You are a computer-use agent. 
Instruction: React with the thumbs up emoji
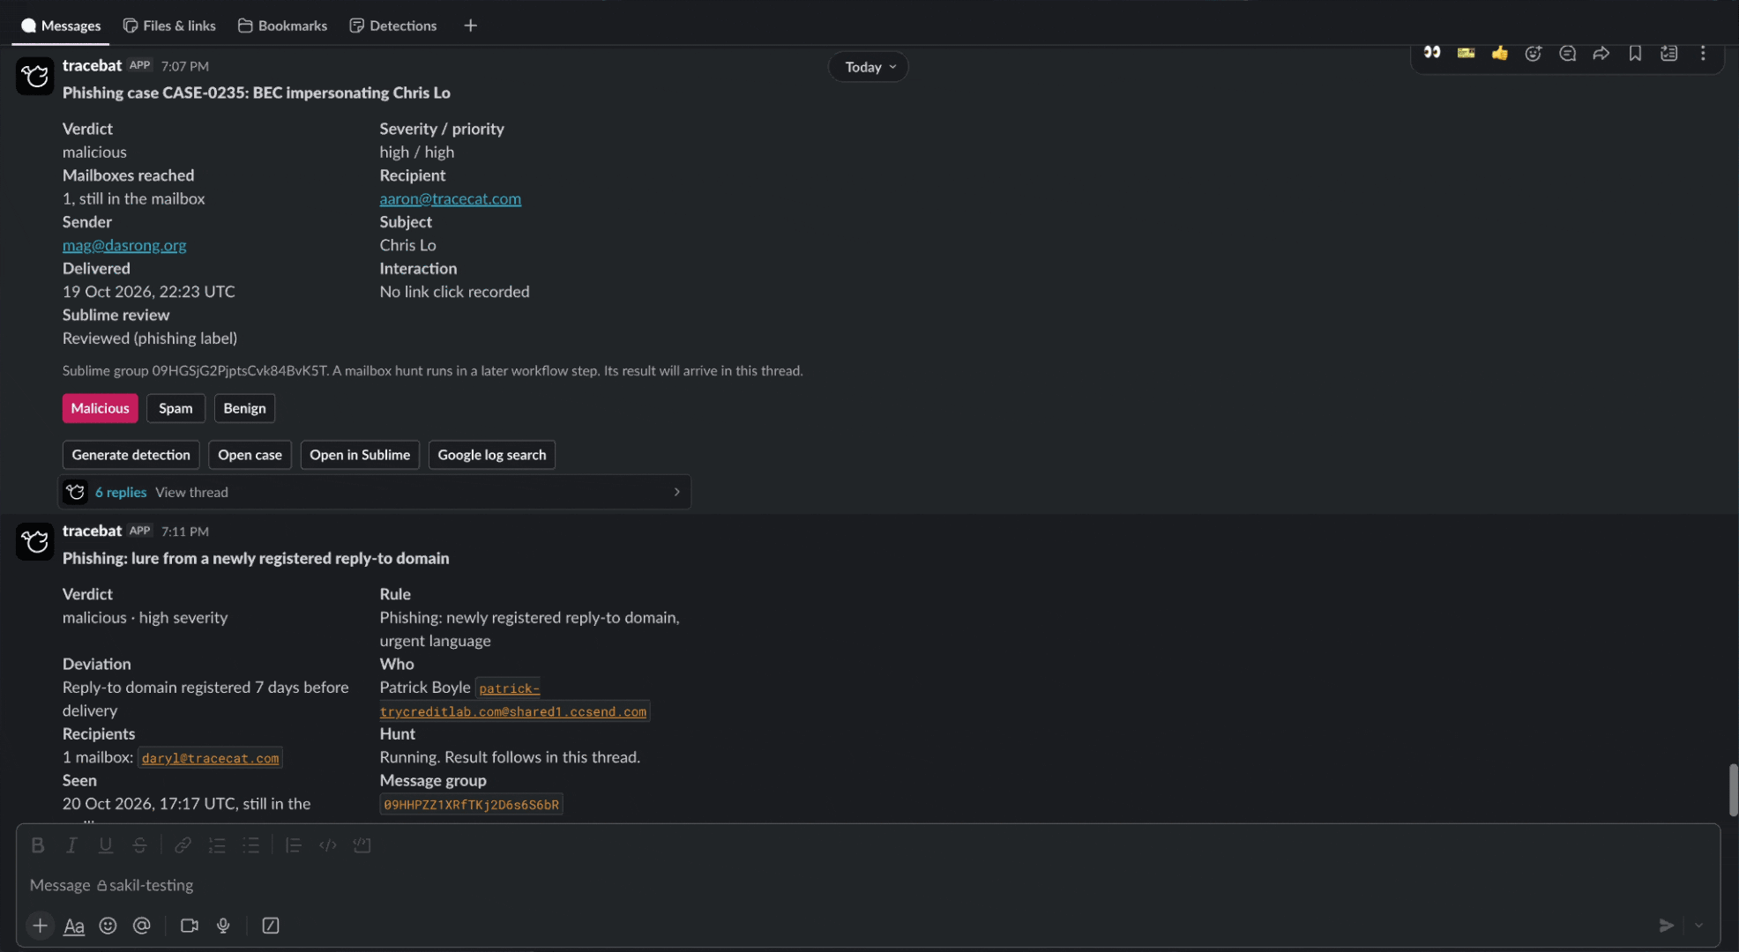pyautogui.click(x=1499, y=53)
